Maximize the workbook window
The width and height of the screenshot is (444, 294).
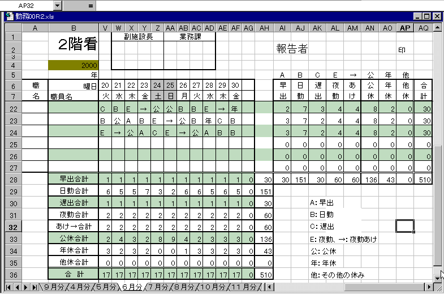coord(427,16)
